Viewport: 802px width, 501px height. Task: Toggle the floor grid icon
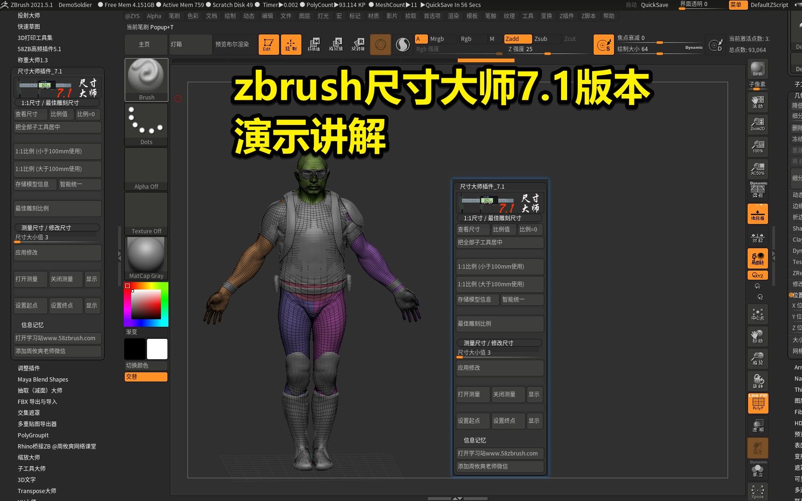click(758, 213)
